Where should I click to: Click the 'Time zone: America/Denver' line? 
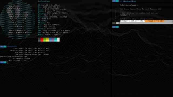pos(31,54)
